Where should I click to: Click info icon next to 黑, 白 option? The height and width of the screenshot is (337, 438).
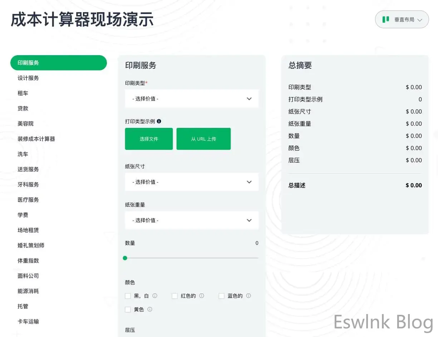[155, 296]
